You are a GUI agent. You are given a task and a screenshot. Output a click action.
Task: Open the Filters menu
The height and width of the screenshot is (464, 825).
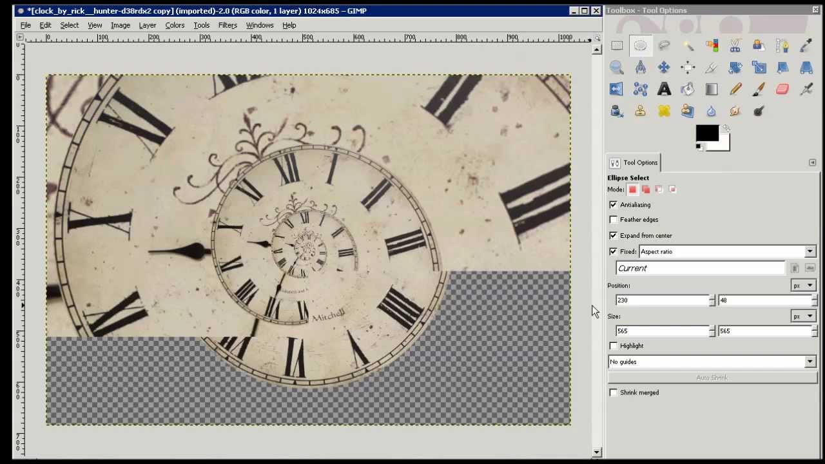(228, 25)
